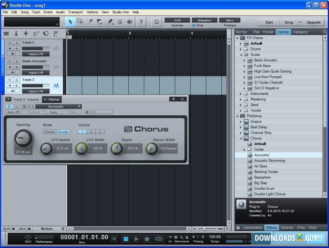Pin the Track 3 Inserts window

tap(173, 99)
